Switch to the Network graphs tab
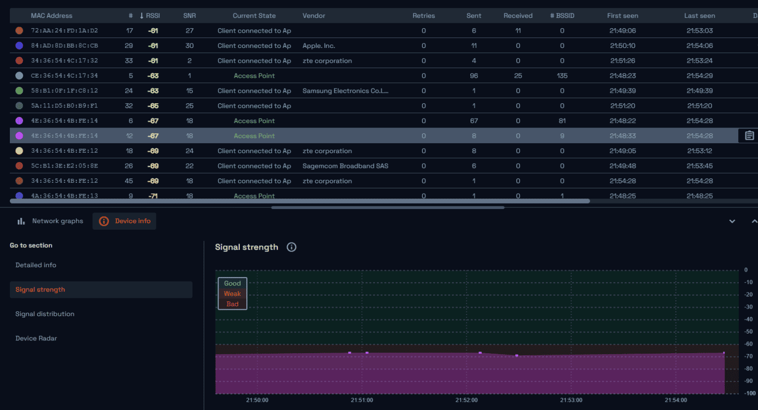The image size is (758, 410). [x=58, y=221]
